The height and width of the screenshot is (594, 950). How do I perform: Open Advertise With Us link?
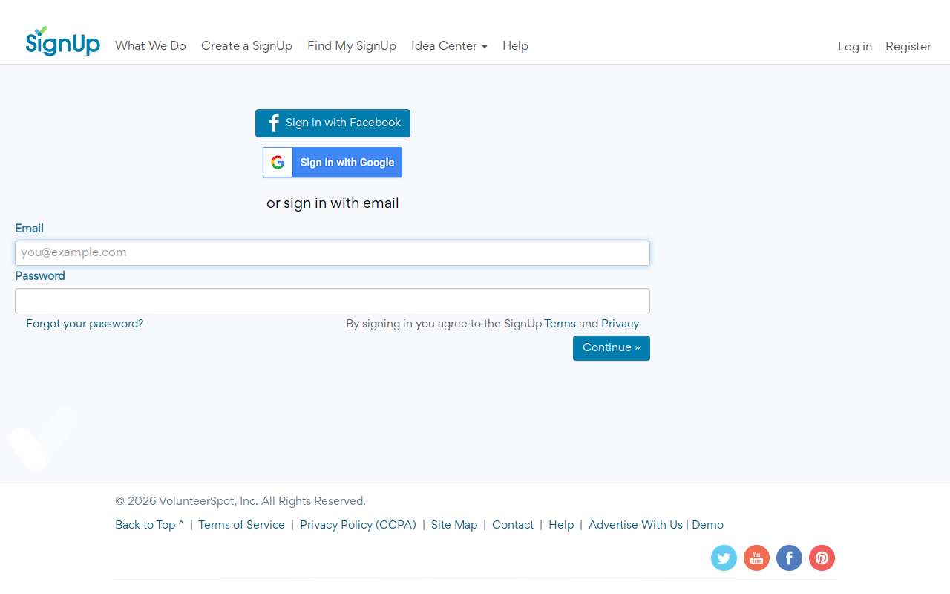coord(635,525)
